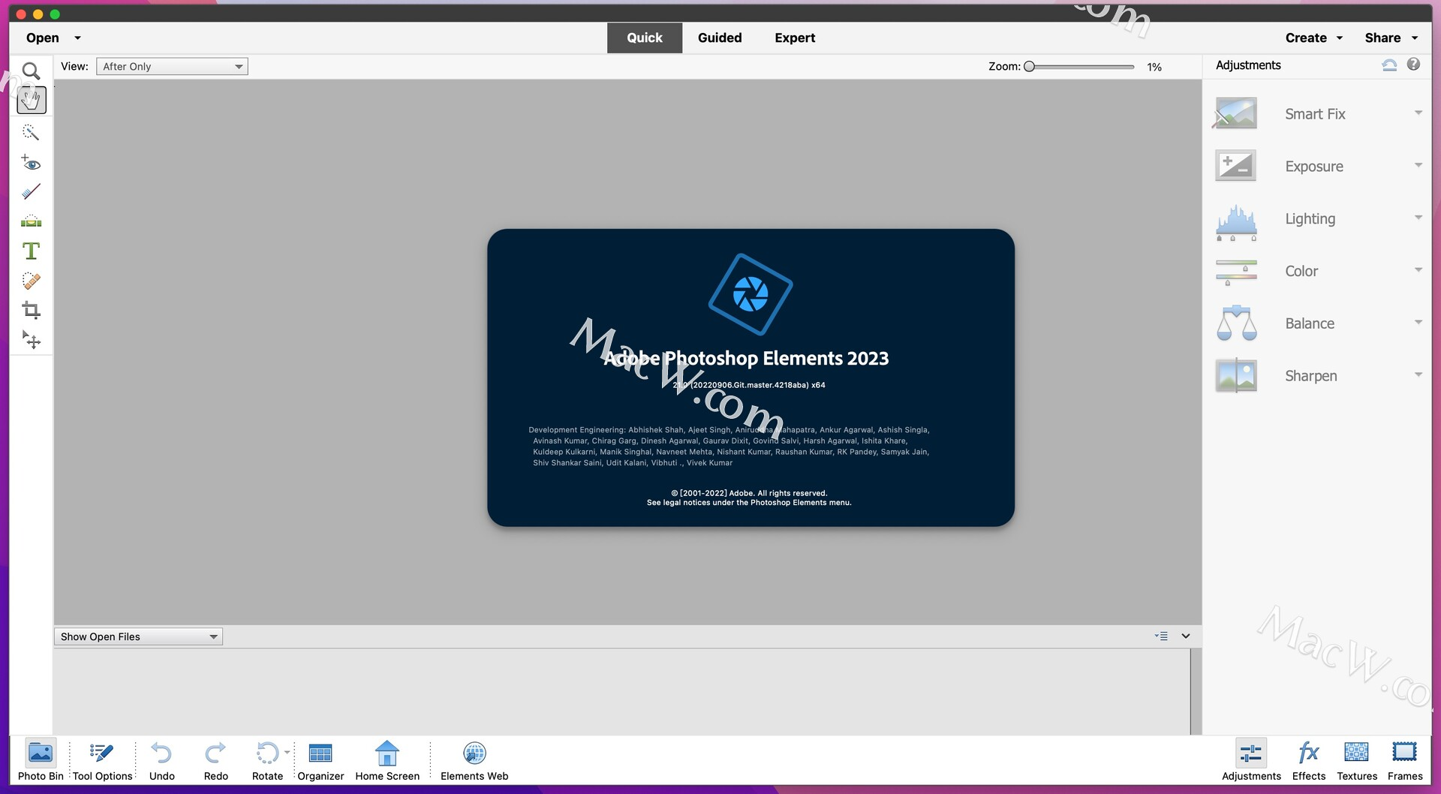This screenshot has height=794, width=1441.
Task: Select the Hand tool
Action: [x=31, y=100]
